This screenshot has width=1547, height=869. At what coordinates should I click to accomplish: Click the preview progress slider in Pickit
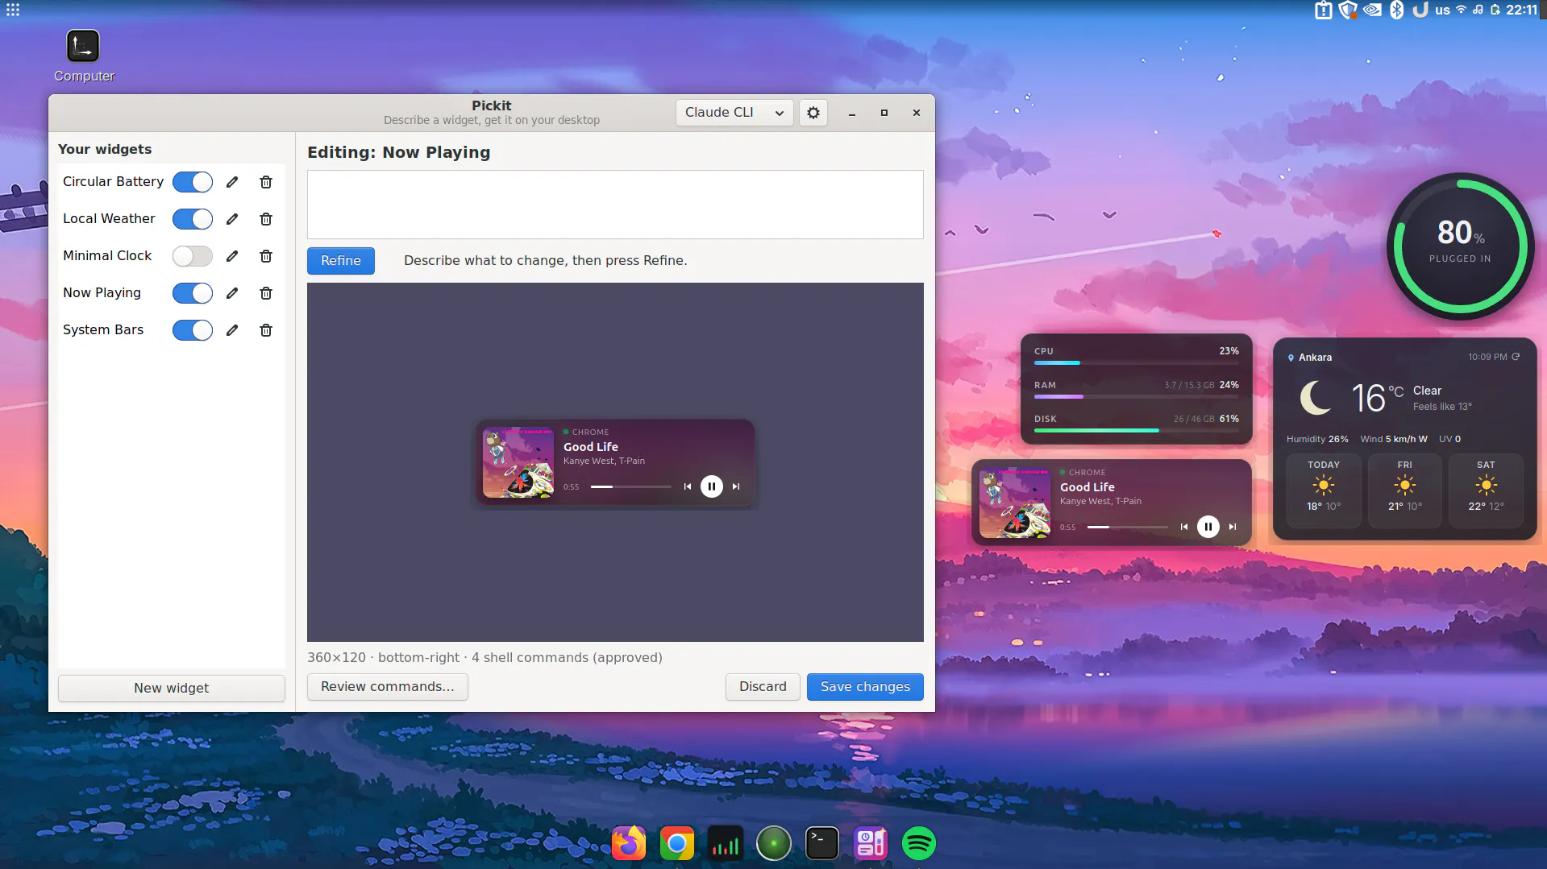click(631, 486)
